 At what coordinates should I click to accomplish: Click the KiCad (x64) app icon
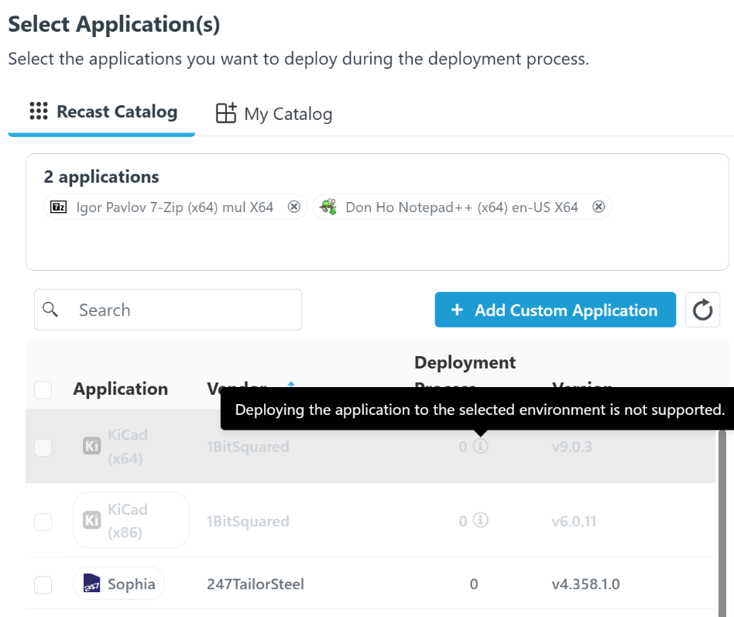[x=91, y=447]
